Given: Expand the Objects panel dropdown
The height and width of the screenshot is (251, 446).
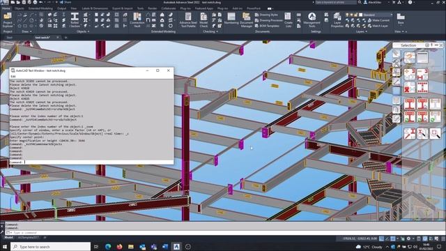Looking at the screenshot, I should (x=83, y=31).
